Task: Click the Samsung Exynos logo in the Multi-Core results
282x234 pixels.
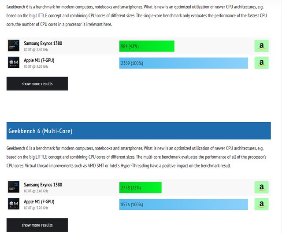Action: 14,187
